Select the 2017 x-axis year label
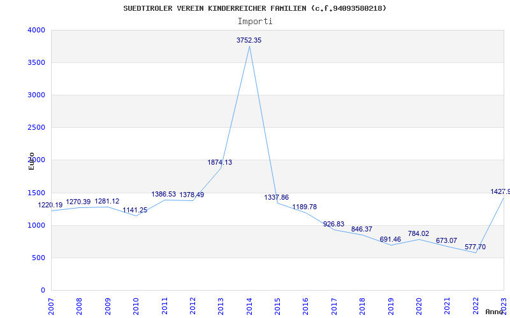Viewport: 510px width, 318px height. tap(334, 306)
